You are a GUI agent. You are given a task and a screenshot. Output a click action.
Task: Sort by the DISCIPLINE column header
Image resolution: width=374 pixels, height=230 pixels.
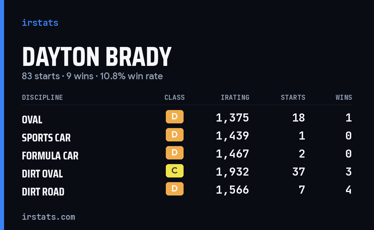42,98
